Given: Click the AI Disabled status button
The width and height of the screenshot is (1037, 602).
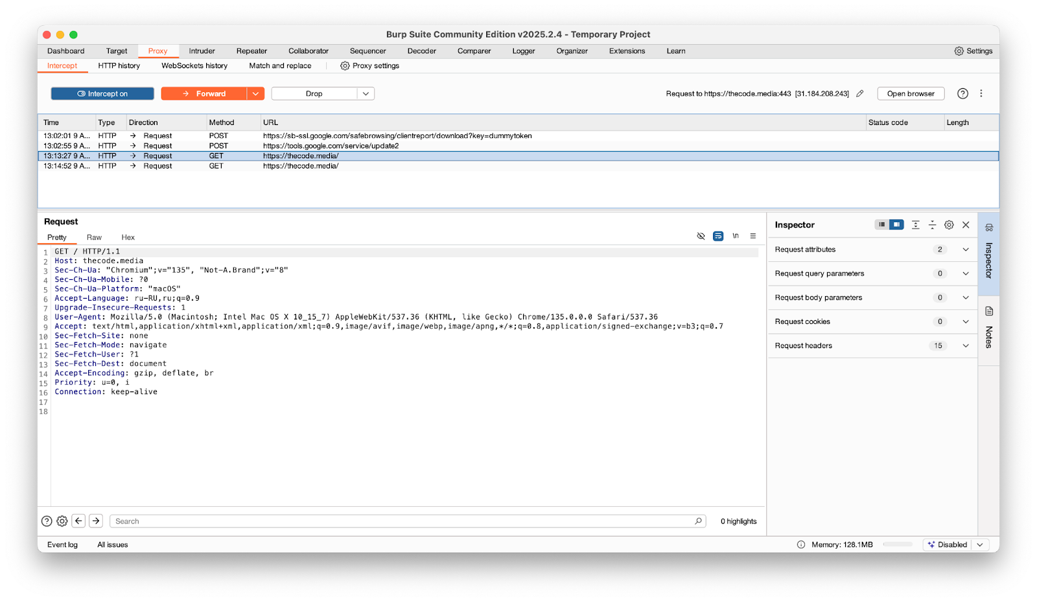Looking at the screenshot, I should [x=948, y=545].
